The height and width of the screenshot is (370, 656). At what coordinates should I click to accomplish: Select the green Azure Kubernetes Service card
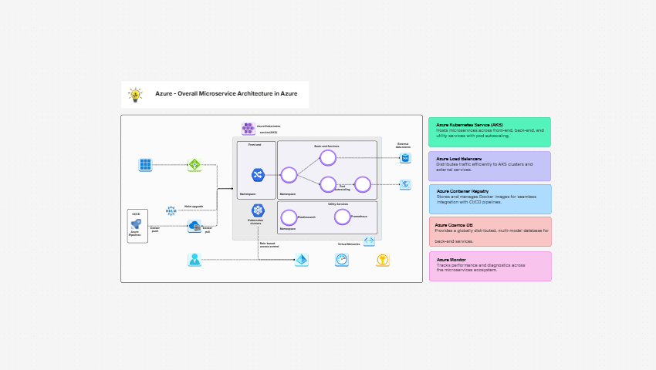489,132
